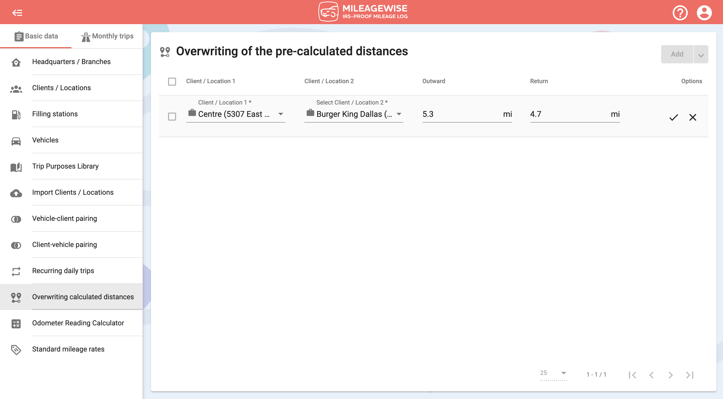This screenshot has width=723, height=399.
Task: Open Recurring daily trips menu item
Action: 71,270
